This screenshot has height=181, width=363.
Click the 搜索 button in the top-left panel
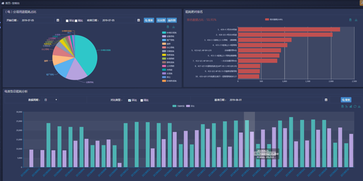[x=149, y=21]
